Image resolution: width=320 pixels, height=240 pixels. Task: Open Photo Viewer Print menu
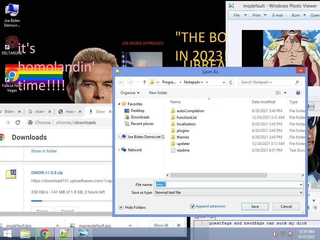click(259, 15)
